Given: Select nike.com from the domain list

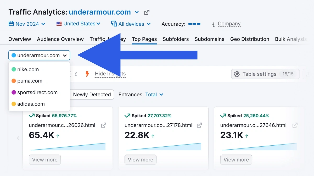Looking at the screenshot, I should pos(39,69).
